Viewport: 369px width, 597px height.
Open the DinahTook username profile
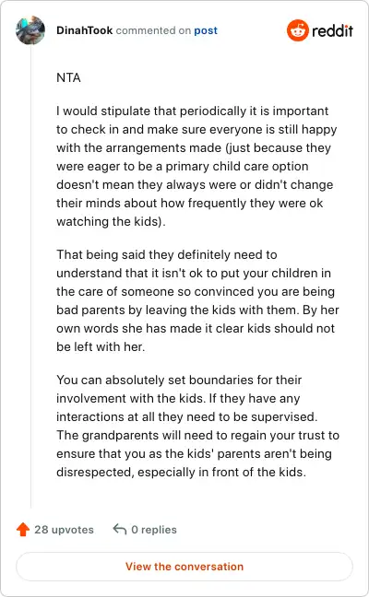point(84,30)
